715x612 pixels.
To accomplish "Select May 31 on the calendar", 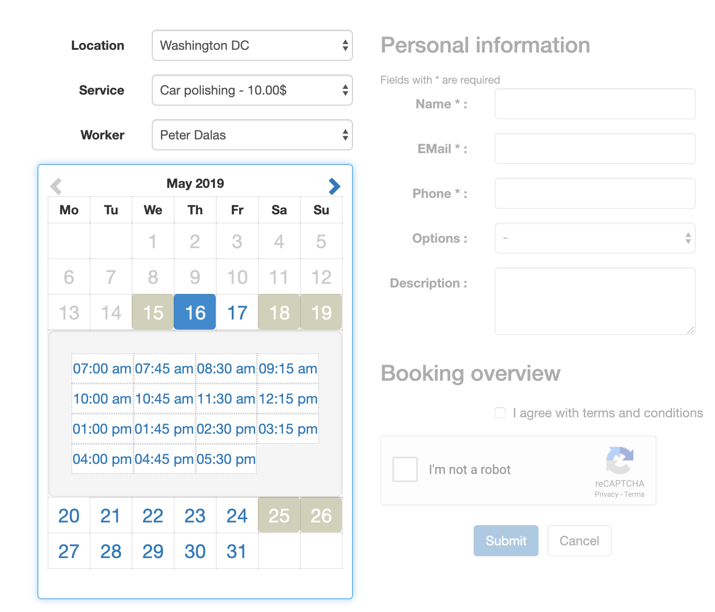I will 237,551.
